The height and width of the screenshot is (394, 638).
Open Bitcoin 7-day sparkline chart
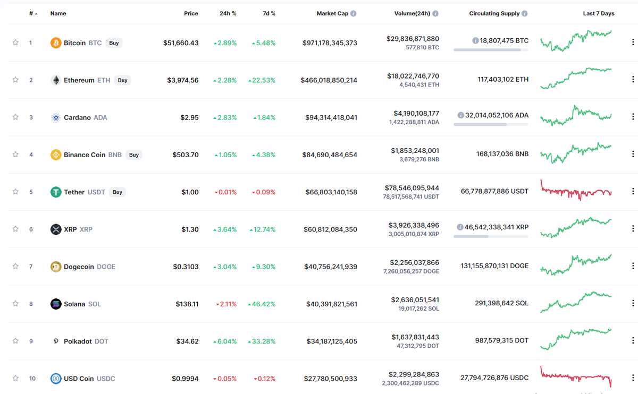(x=576, y=41)
